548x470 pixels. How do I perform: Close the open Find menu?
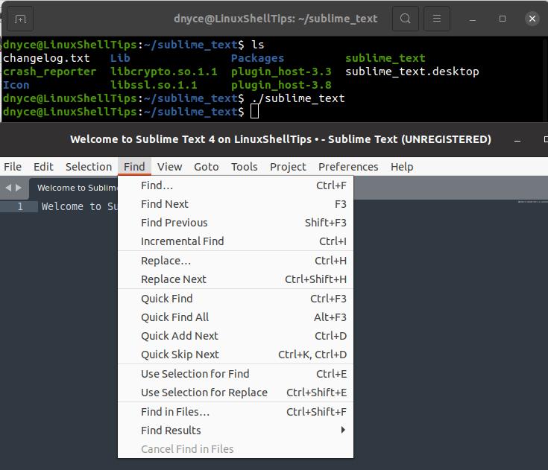point(134,167)
